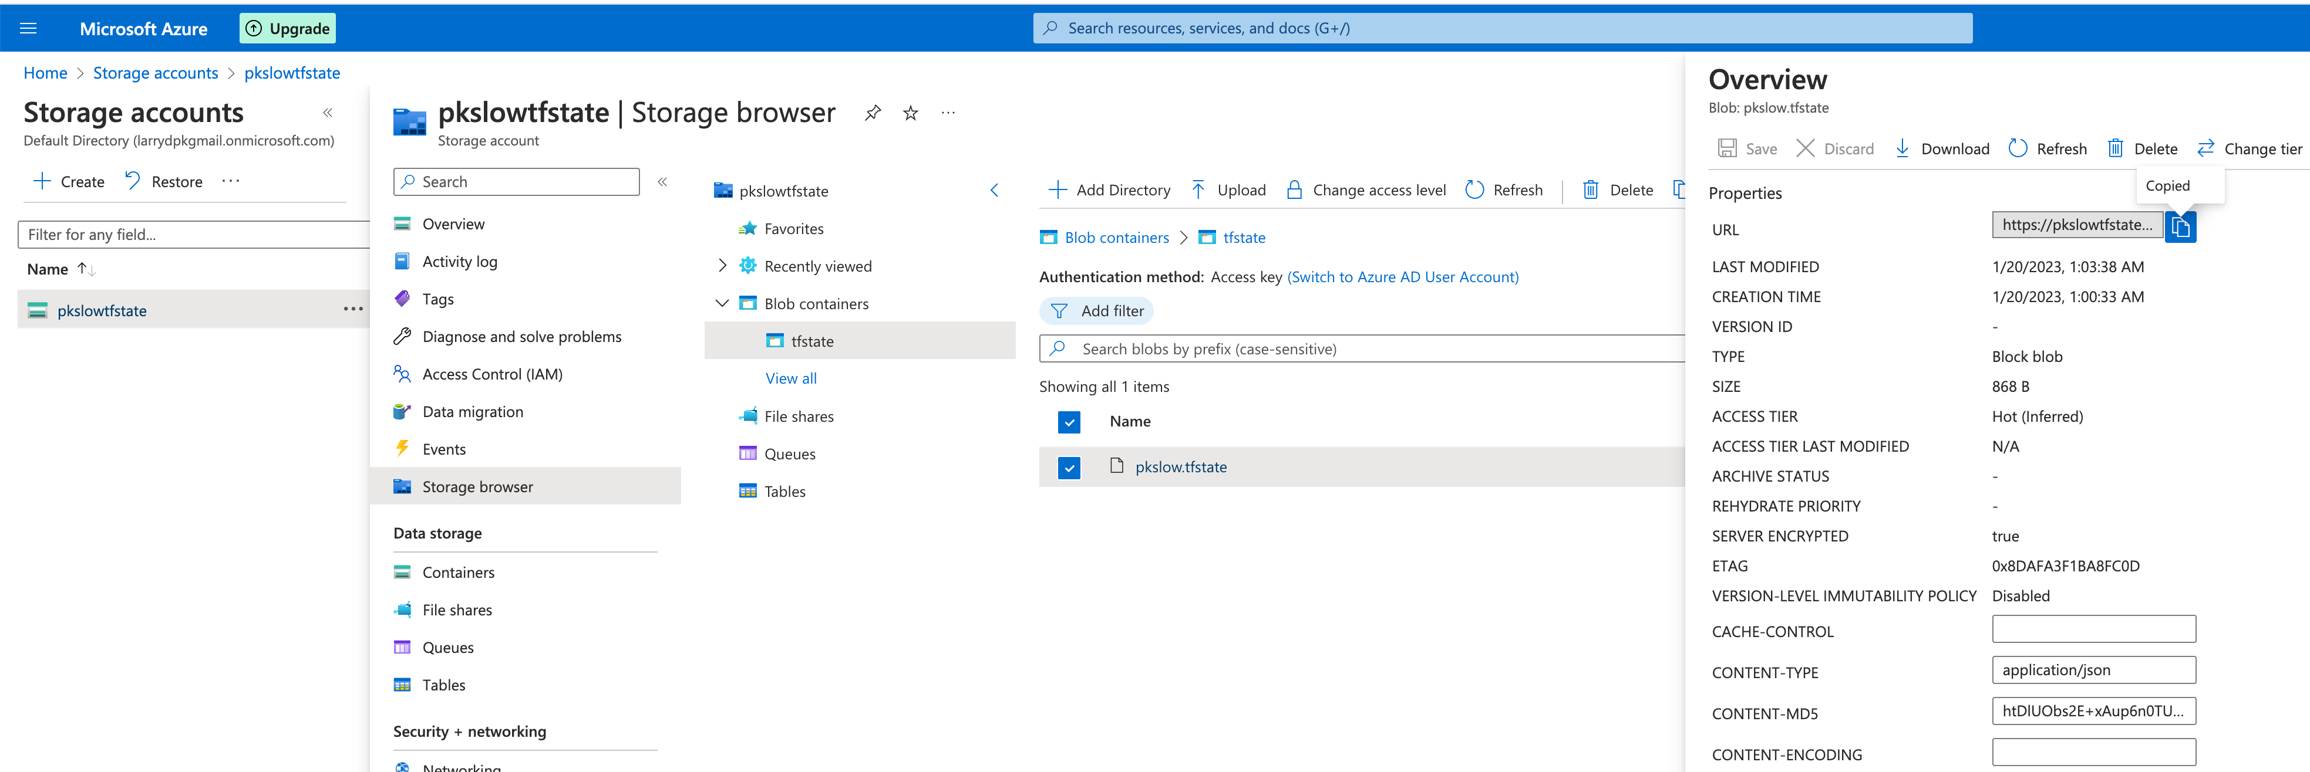Download the blob from Overview panel

[1941, 148]
